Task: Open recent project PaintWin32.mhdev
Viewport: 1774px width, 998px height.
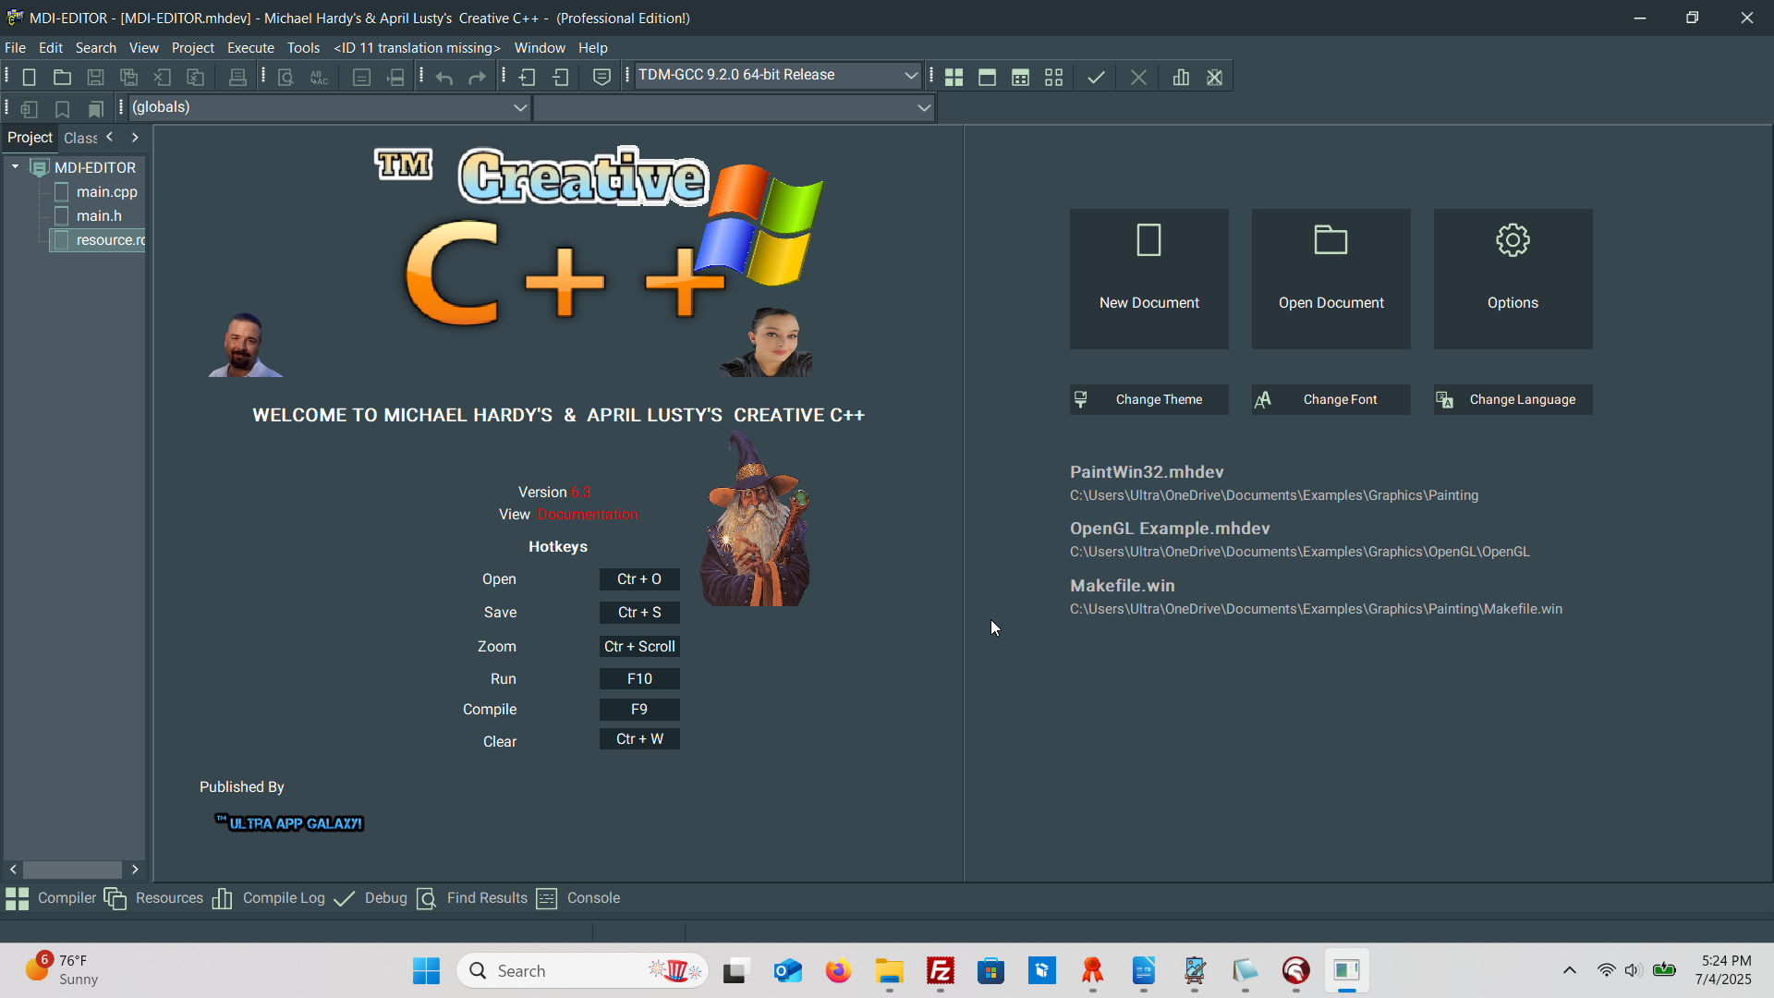Action: (1147, 472)
